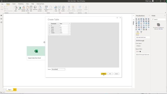Click the new row asterisk marker

(x=49, y=34)
